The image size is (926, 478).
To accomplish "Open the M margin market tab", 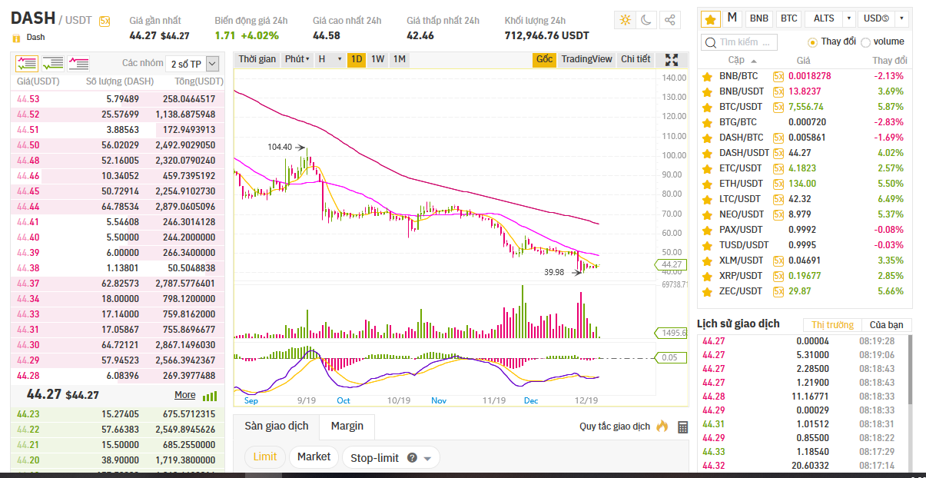I will (732, 18).
